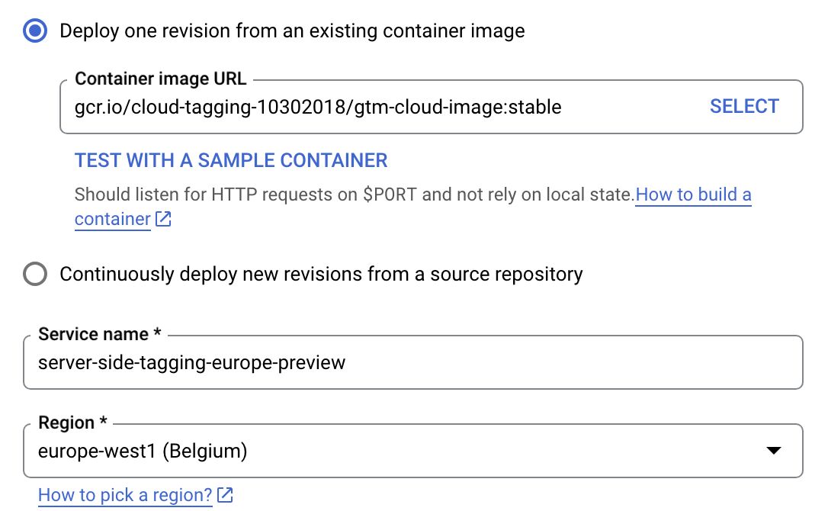Click TEST WITH A SAMPLE CONTAINER
828x511 pixels.
[231, 160]
